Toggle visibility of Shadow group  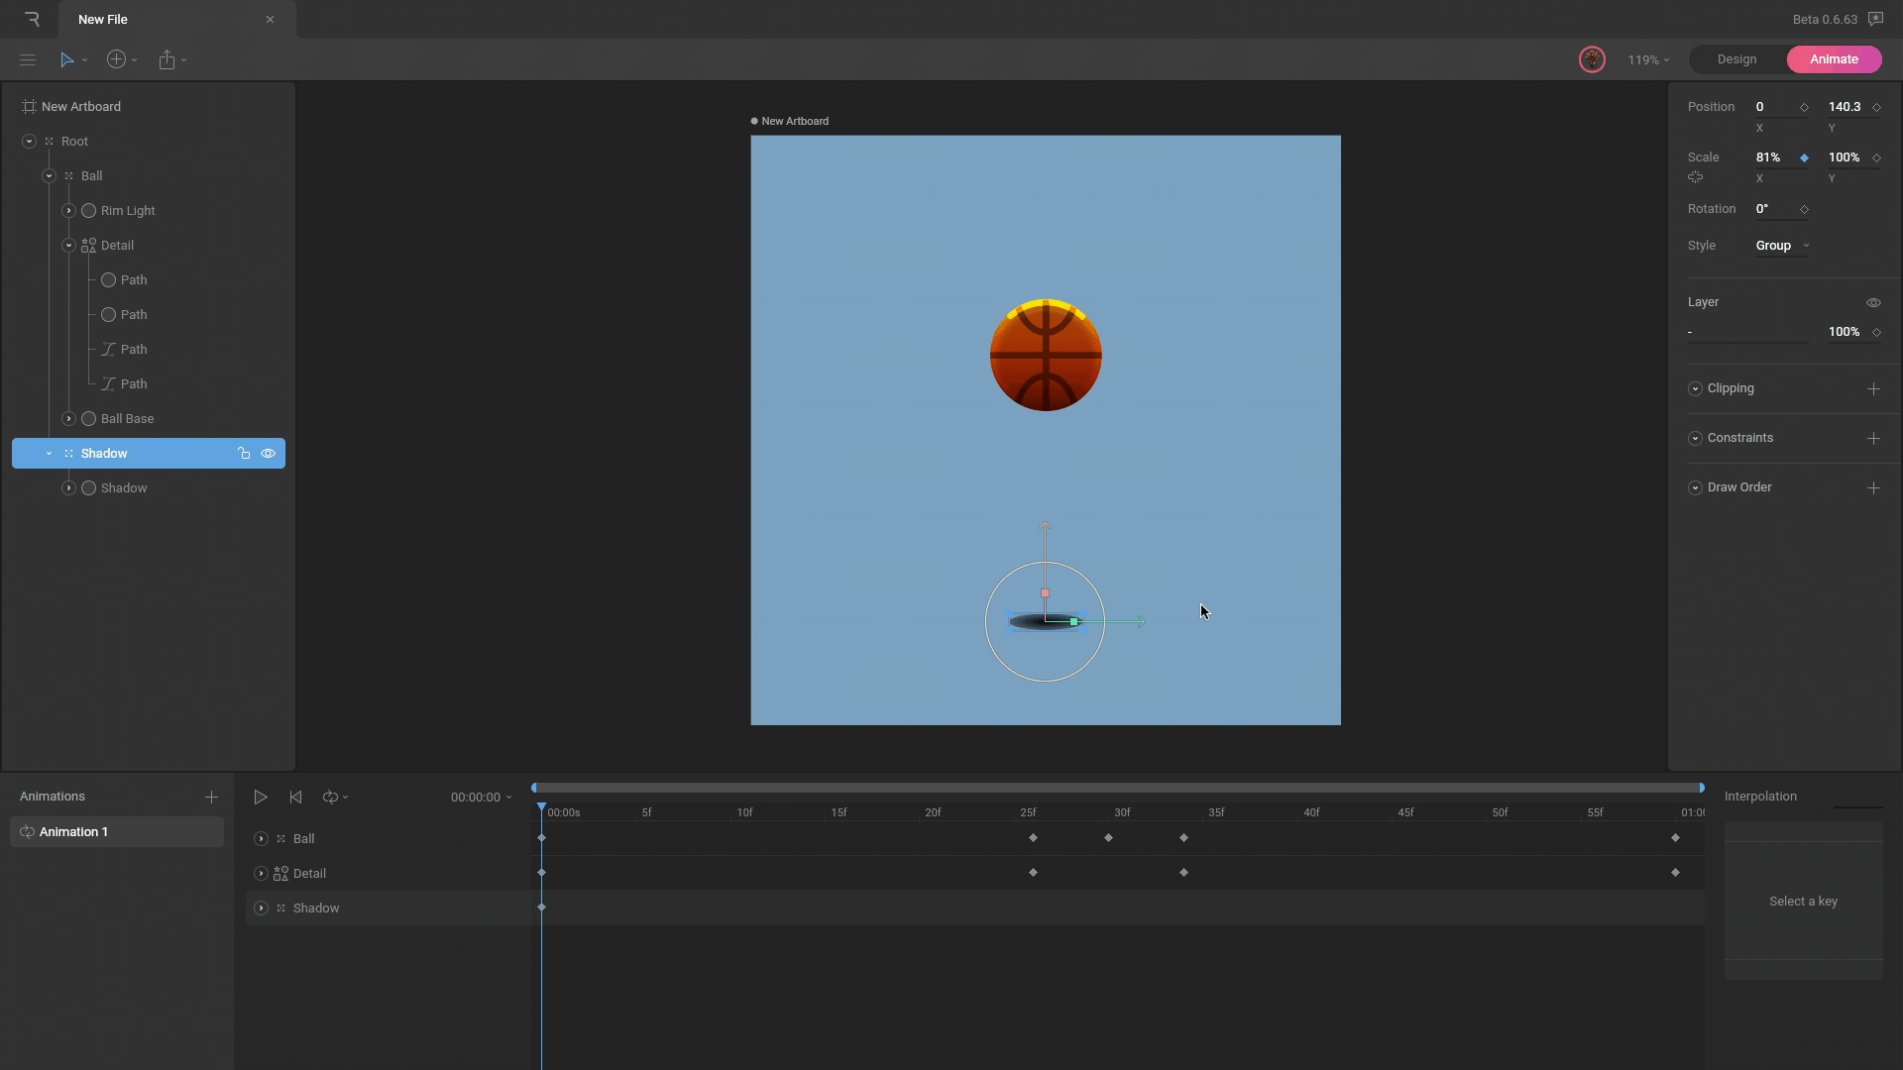point(268,454)
